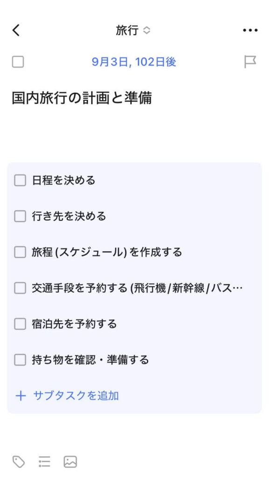
Task: Check off 行き先を決める subtask
Action: tap(20, 216)
